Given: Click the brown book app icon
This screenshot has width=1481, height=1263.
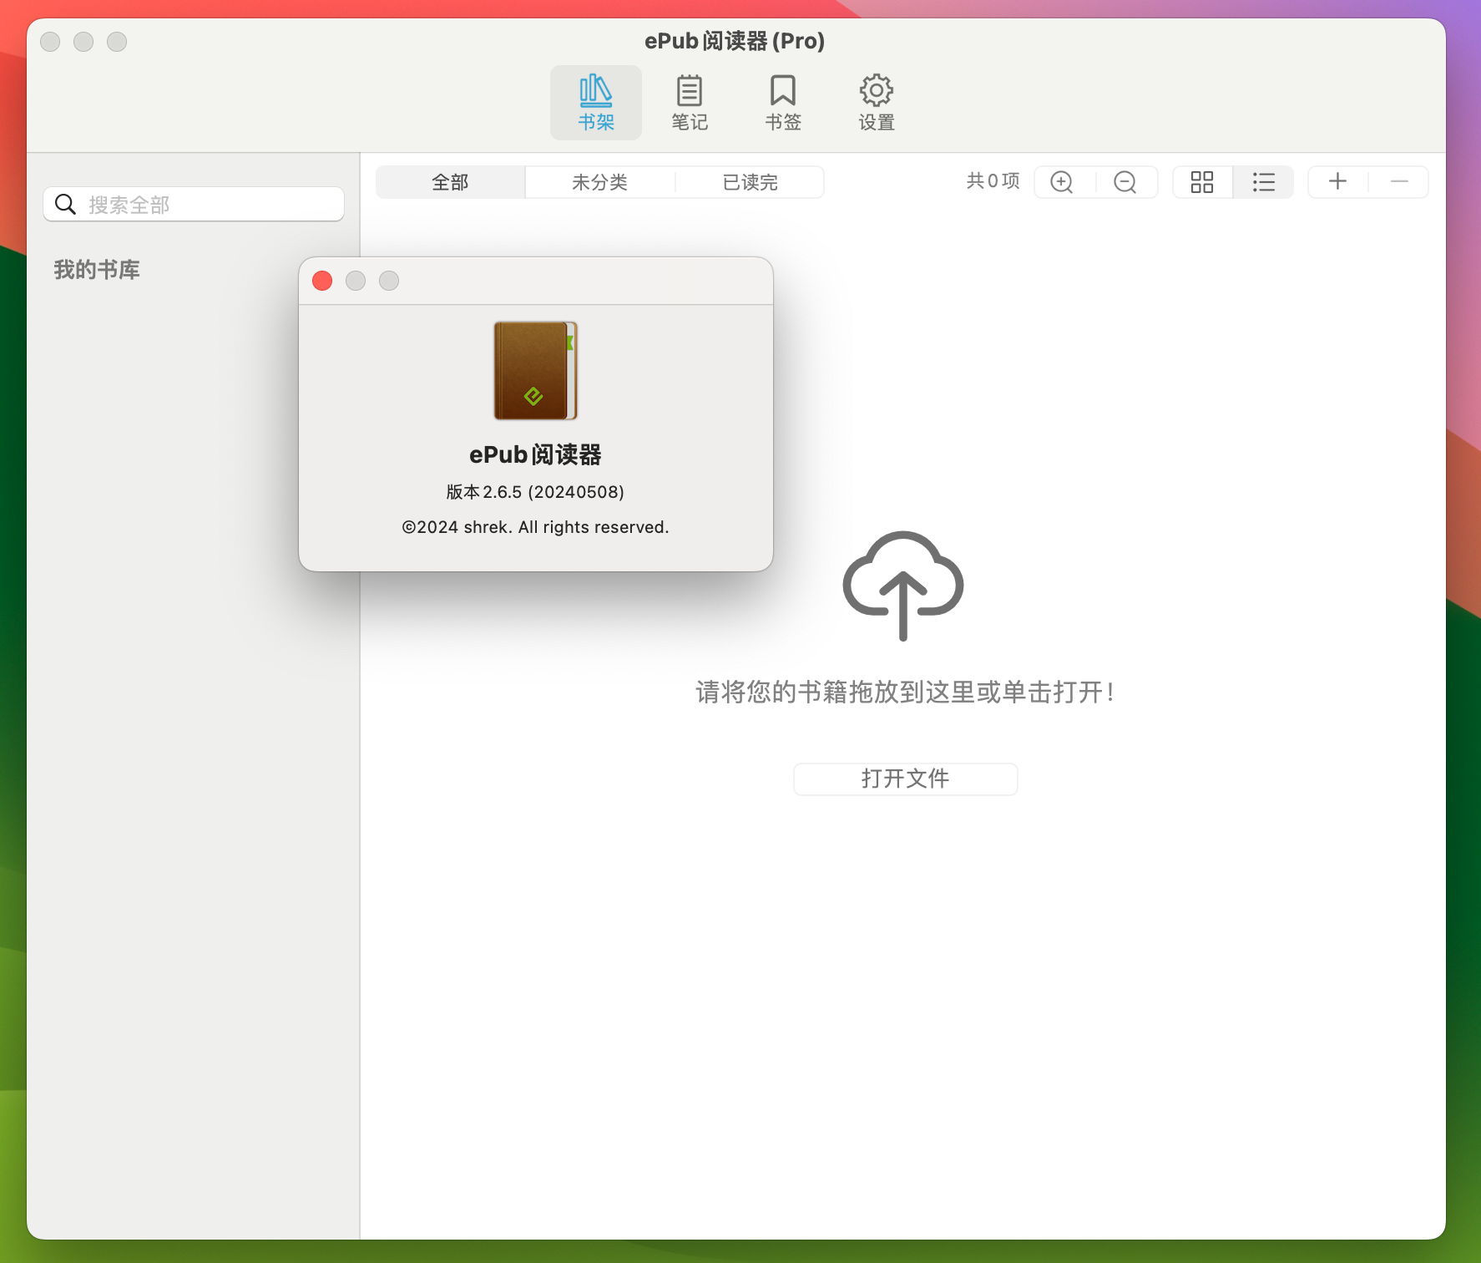Looking at the screenshot, I should coord(535,370).
